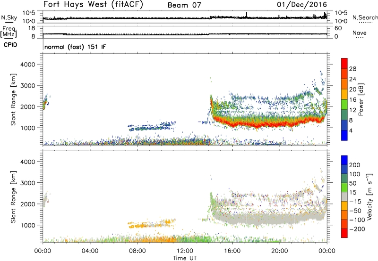Pick the yellow 16–20 dB Power colorbar segment

point(344,94)
